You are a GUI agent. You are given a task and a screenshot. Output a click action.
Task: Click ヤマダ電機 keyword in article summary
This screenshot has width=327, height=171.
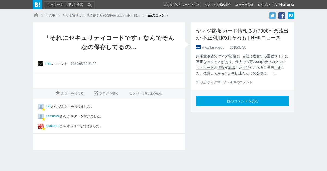pos(226,56)
